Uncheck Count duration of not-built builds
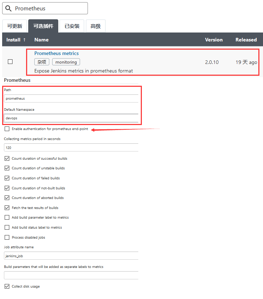 (7, 188)
